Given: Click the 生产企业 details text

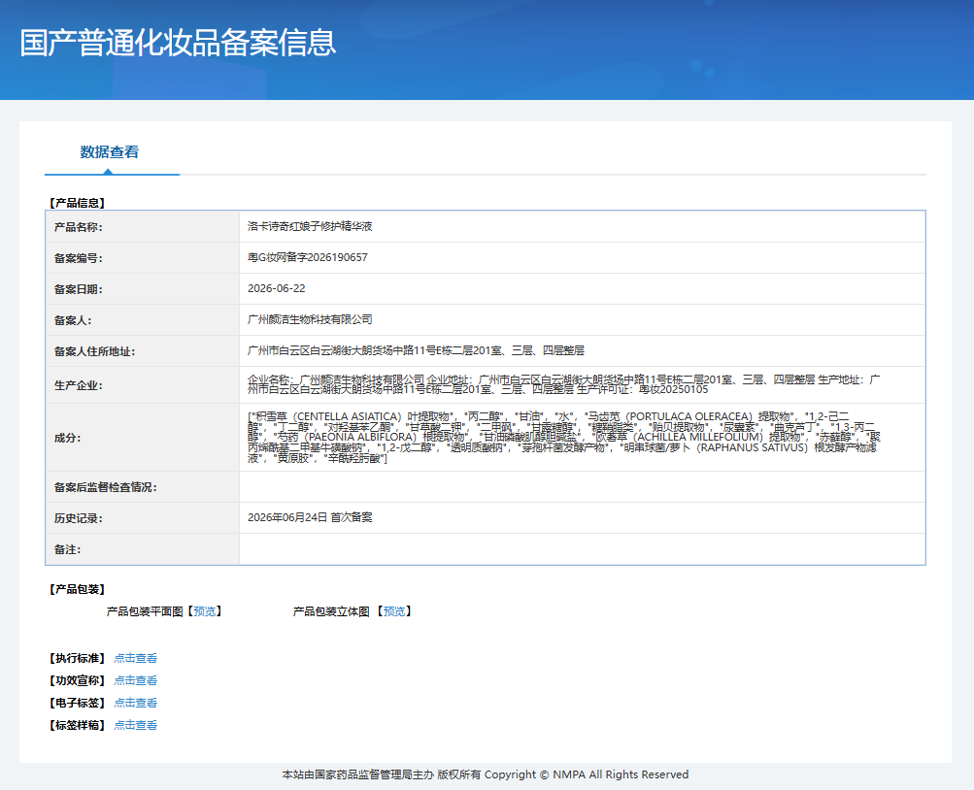Looking at the screenshot, I should (563, 384).
